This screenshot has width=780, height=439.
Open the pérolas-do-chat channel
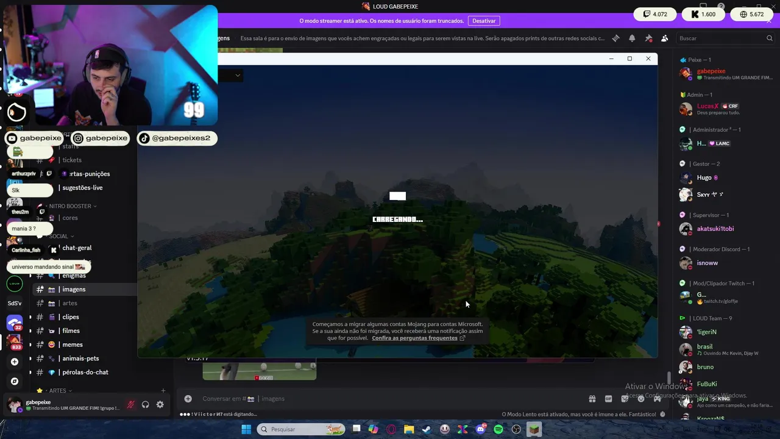84,373
